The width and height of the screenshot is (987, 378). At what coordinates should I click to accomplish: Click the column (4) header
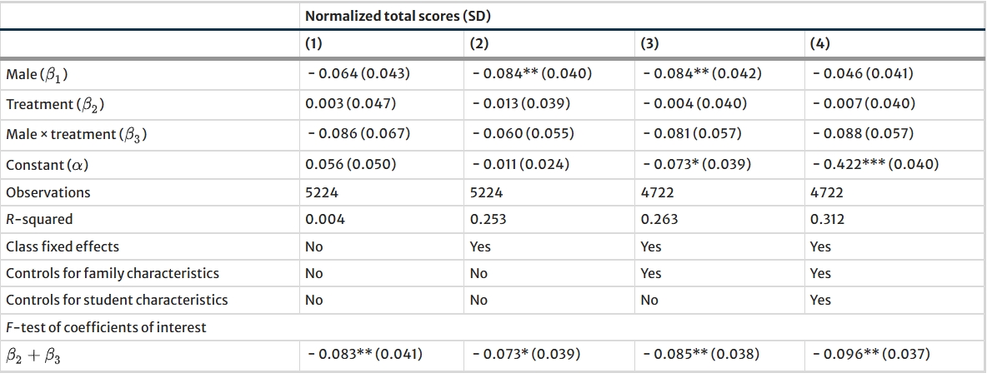tap(819, 44)
